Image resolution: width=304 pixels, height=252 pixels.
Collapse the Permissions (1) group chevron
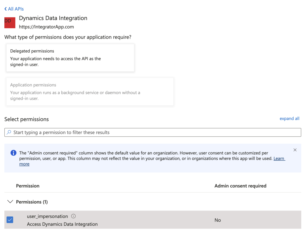click(x=10, y=202)
